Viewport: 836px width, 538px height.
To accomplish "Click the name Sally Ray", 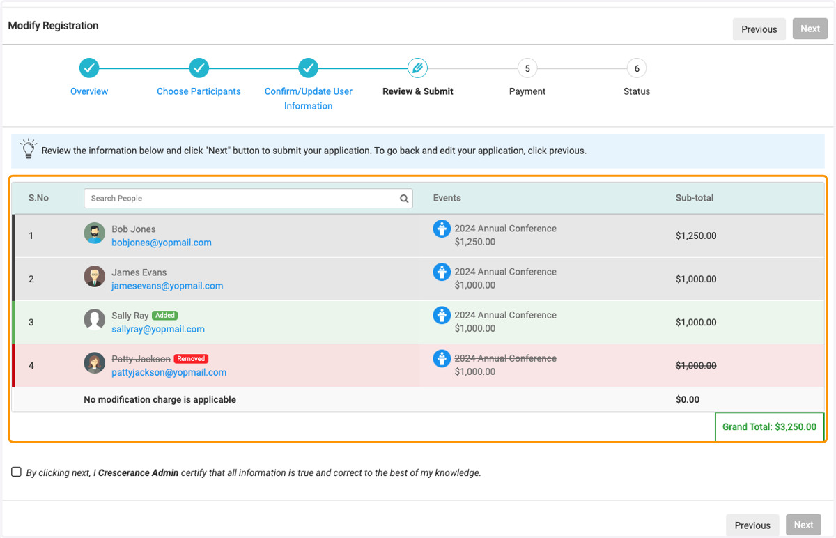I will tap(130, 316).
